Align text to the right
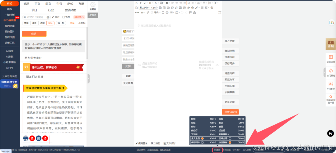Screen dimensions: 336x153 181,3
